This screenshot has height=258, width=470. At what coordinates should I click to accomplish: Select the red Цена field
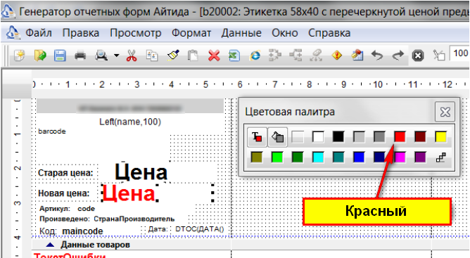point(129,193)
